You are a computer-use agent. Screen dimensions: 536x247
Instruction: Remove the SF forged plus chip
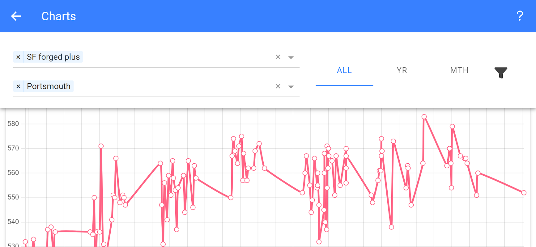tap(18, 57)
